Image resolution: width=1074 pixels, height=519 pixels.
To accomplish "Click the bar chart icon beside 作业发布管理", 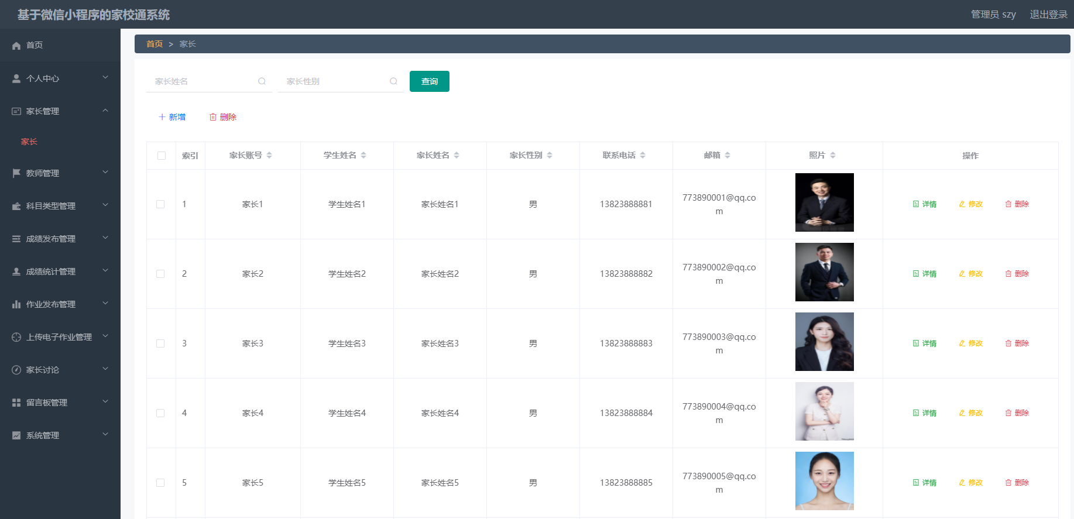I will (x=16, y=304).
